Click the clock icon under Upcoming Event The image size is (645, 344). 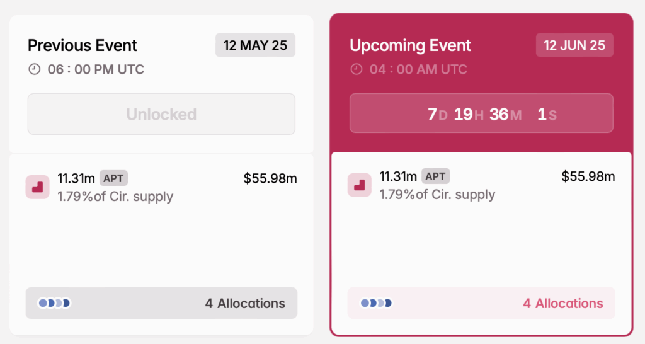357,69
